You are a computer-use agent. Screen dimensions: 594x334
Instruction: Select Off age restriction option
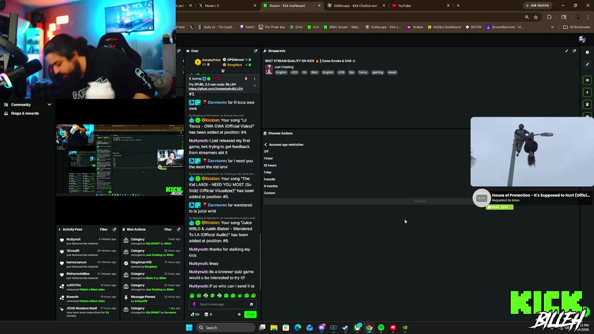coord(266,151)
